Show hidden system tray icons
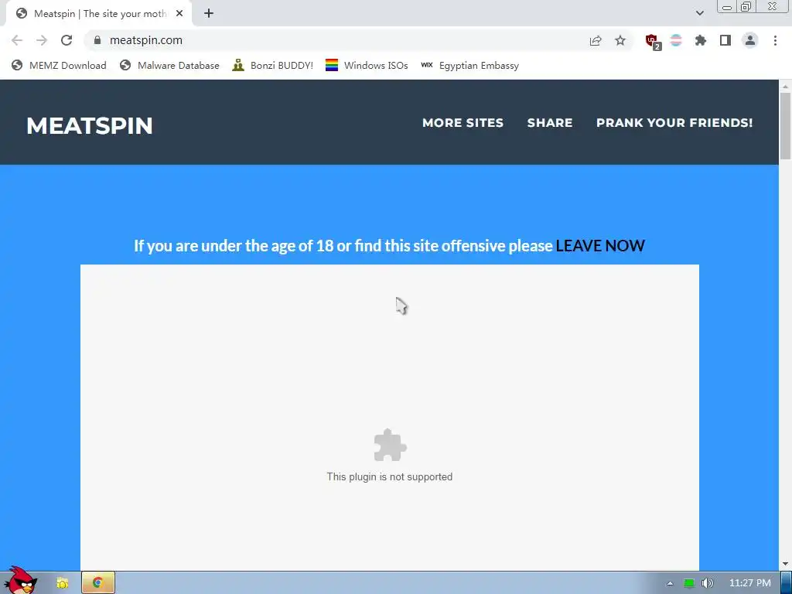This screenshot has height=594, width=792. pyautogui.click(x=670, y=583)
